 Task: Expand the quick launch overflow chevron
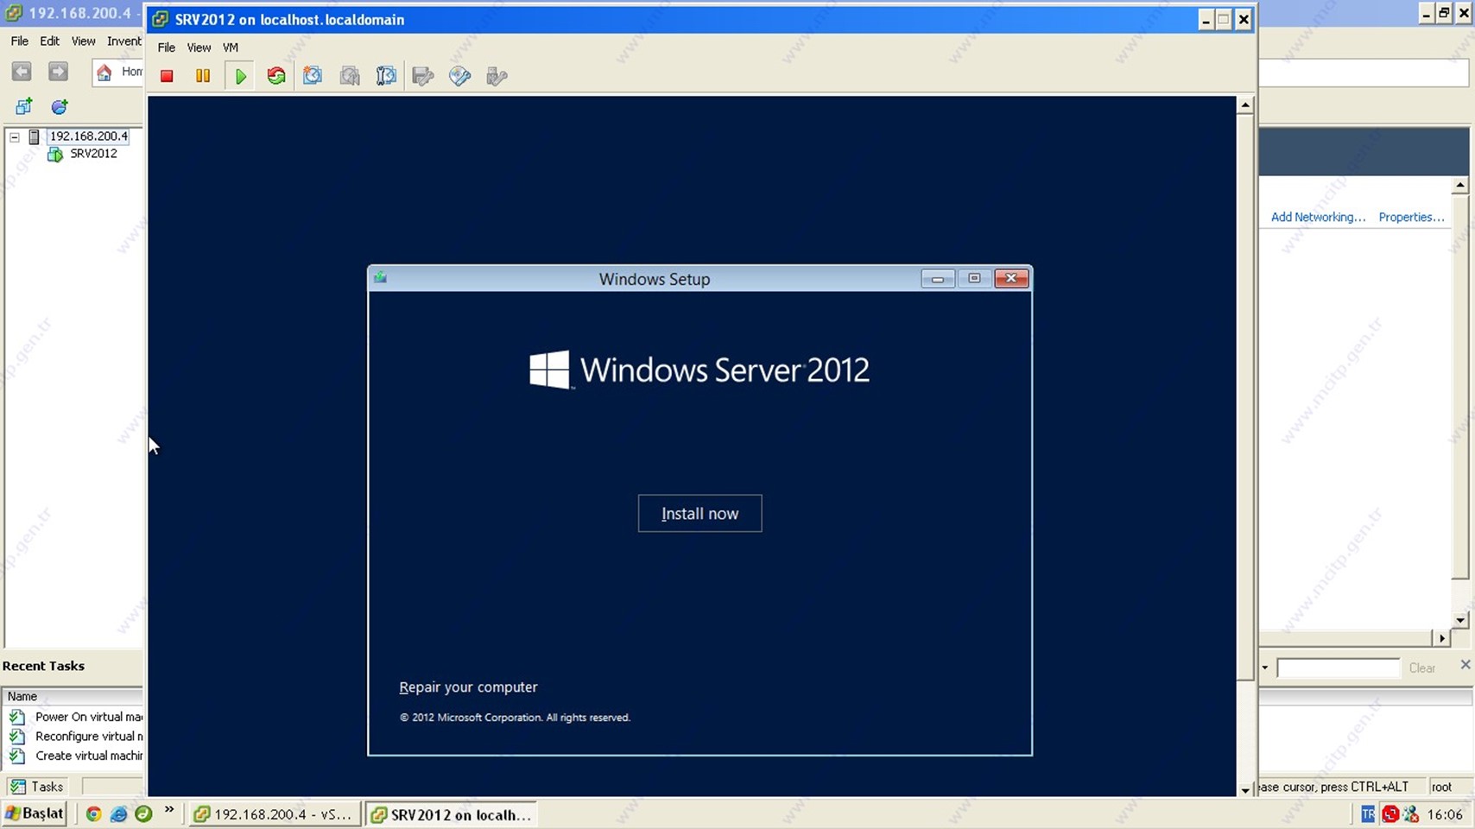(169, 810)
